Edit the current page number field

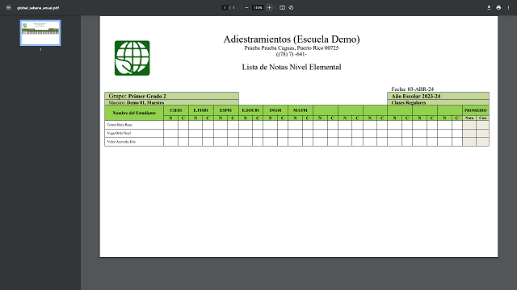[225, 7]
